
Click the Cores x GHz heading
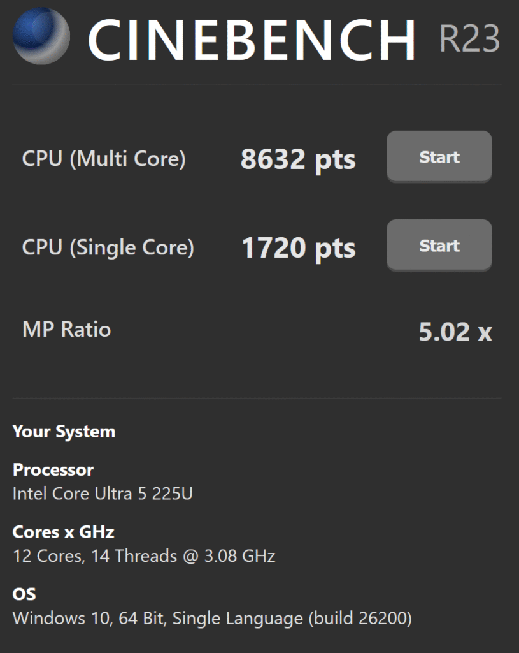[x=64, y=532]
